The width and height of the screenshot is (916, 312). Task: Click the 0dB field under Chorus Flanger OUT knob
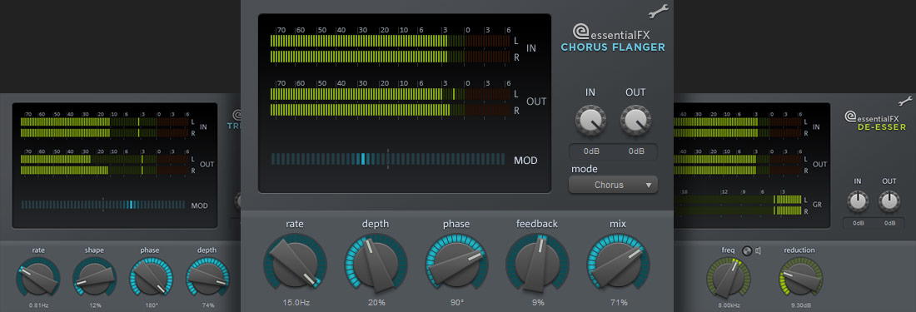[x=636, y=151]
